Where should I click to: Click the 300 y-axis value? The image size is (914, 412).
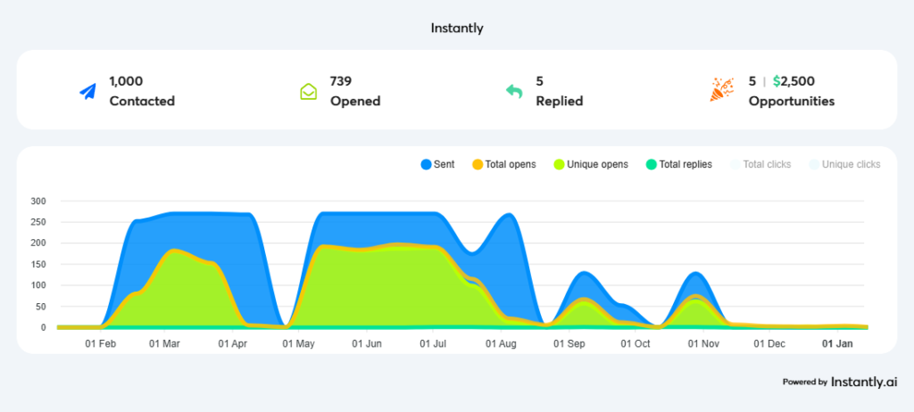pos(37,201)
